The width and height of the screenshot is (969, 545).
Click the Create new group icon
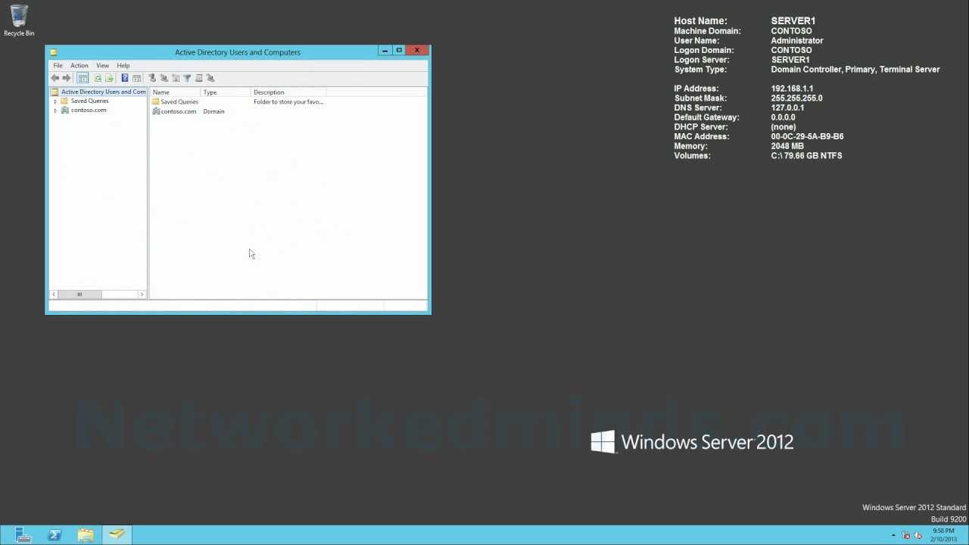tap(164, 78)
